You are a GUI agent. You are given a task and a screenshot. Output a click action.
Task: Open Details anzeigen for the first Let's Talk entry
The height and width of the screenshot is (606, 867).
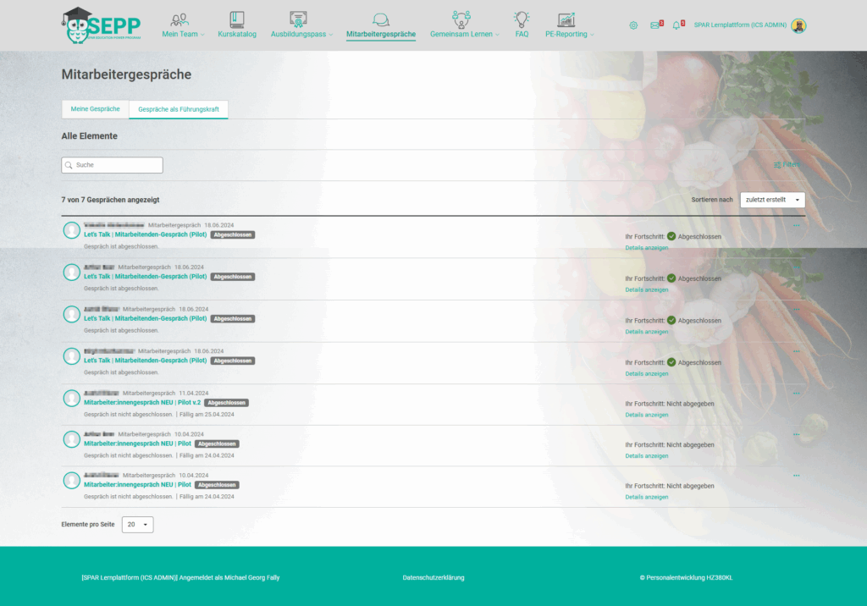646,247
